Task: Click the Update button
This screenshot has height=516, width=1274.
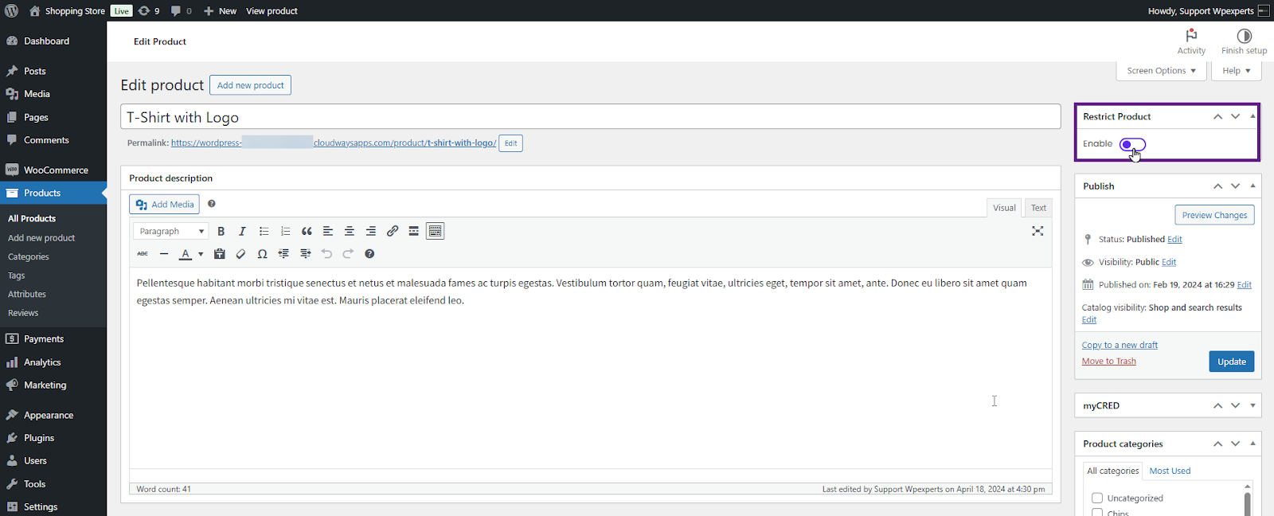Action: click(1231, 362)
